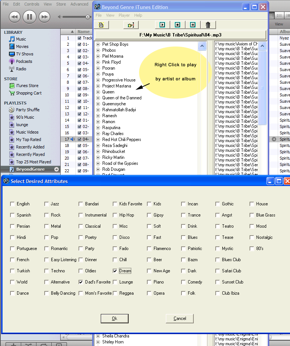Open My Top Rated playlist
The width and height of the screenshot is (290, 346).
pos(29,140)
